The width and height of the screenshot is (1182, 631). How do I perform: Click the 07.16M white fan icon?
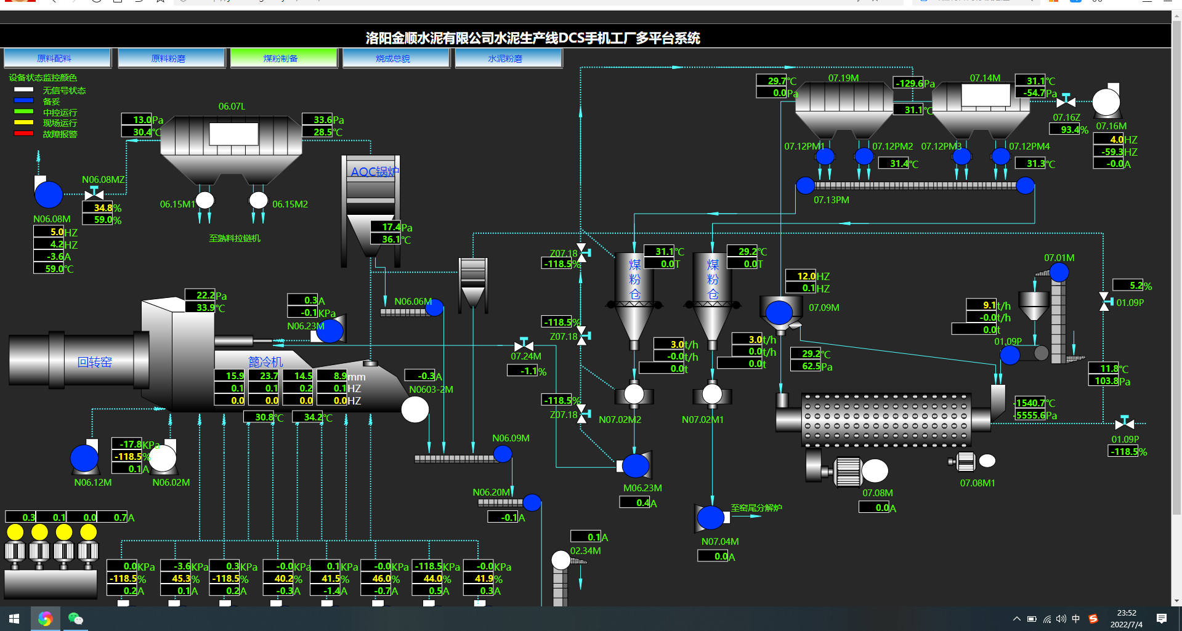tap(1106, 102)
